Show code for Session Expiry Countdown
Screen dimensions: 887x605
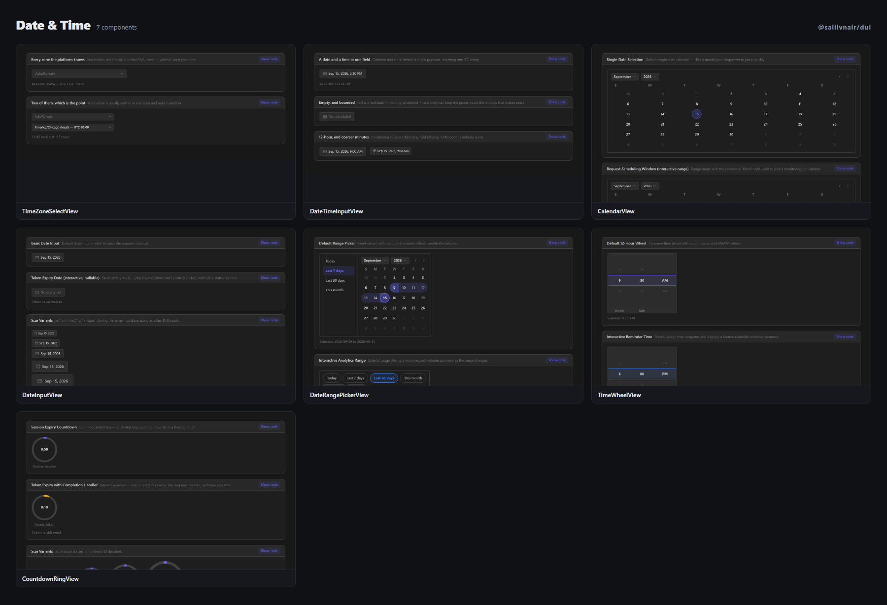pyautogui.click(x=269, y=427)
